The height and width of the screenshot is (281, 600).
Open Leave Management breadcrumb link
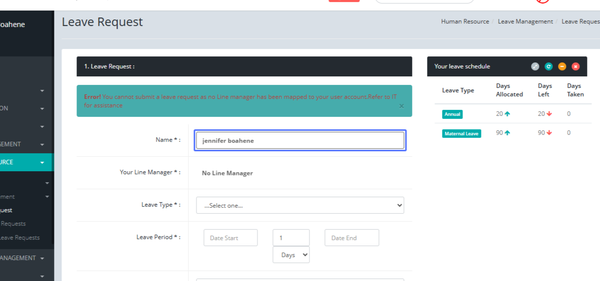click(x=525, y=21)
